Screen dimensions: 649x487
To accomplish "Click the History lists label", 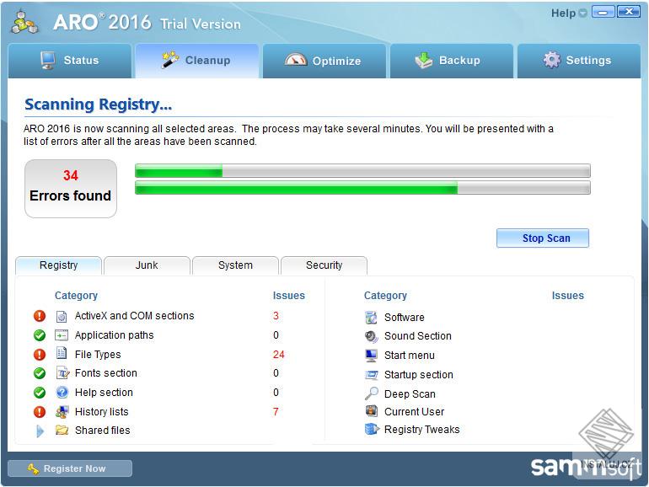I will click(x=102, y=412).
